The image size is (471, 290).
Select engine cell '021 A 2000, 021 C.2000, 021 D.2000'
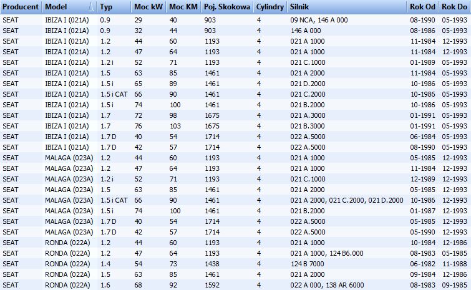click(x=347, y=200)
